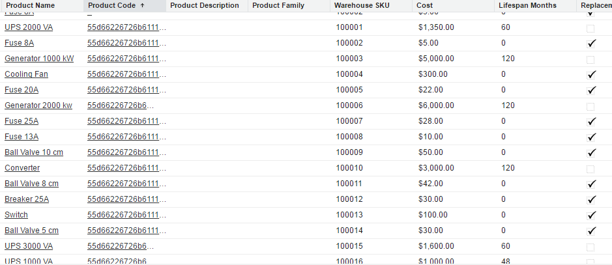
Task: Open the Breaker 25A product link
Action: click(x=27, y=199)
